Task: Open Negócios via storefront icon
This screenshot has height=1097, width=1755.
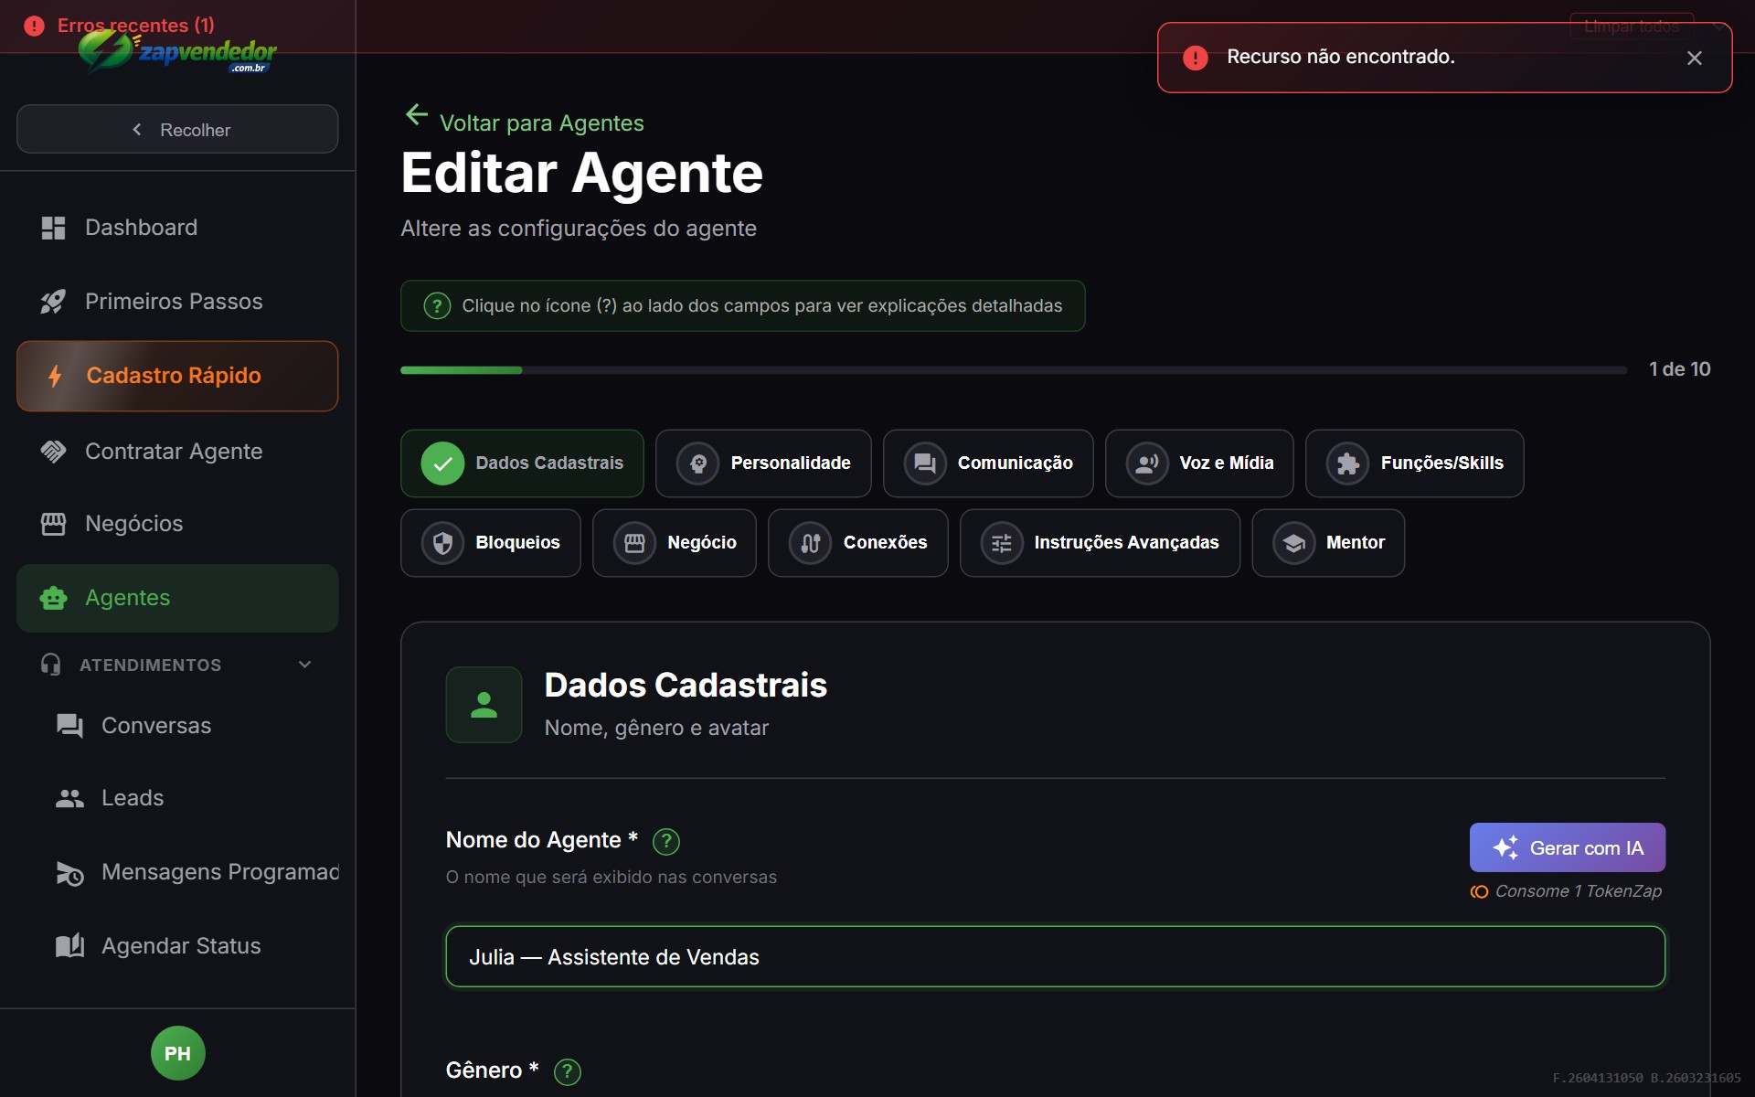Action: [52, 523]
